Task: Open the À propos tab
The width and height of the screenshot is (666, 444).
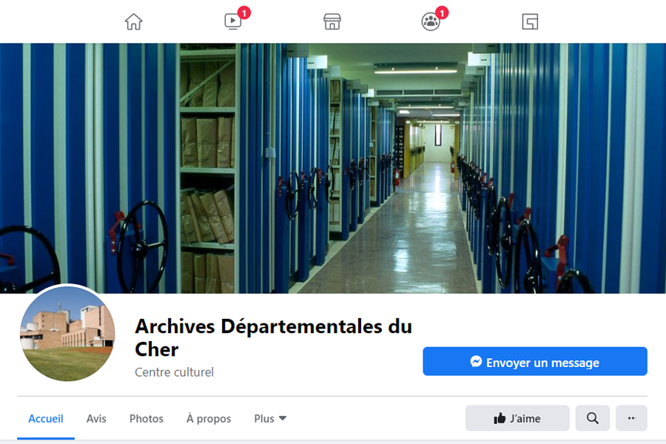Action: click(x=209, y=419)
